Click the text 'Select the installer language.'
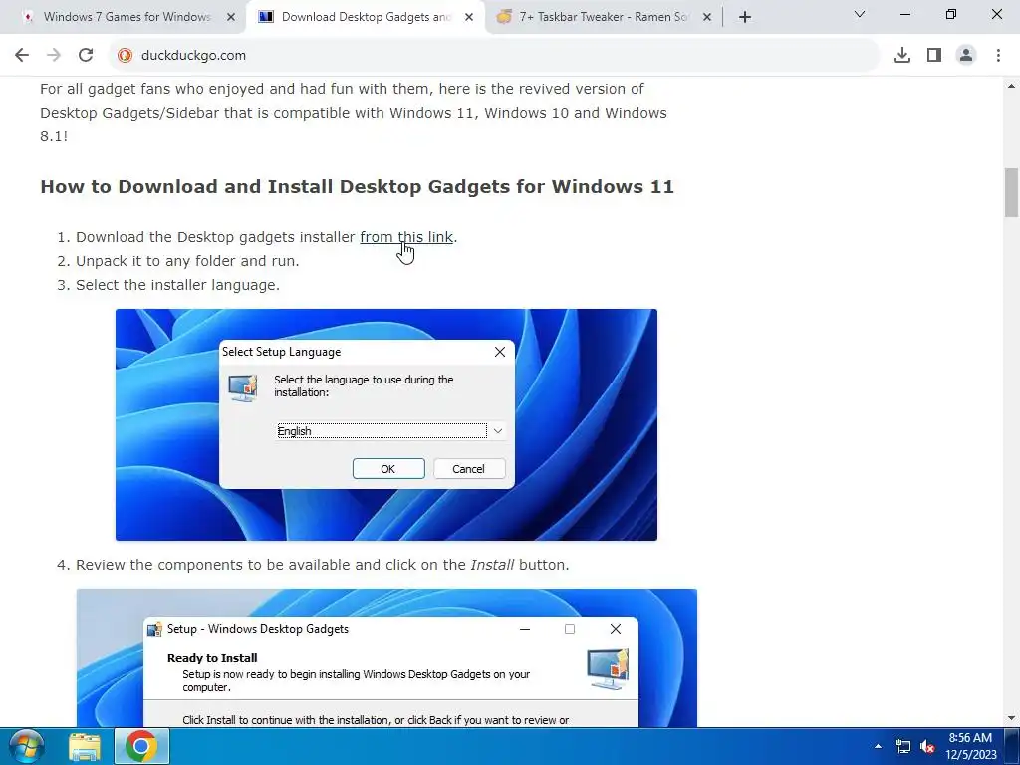This screenshot has height=765, width=1020. pyautogui.click(x=177, y=285)
